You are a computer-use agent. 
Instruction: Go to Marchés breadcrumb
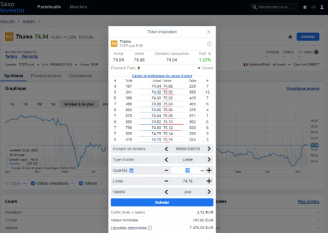coord(7,21)
